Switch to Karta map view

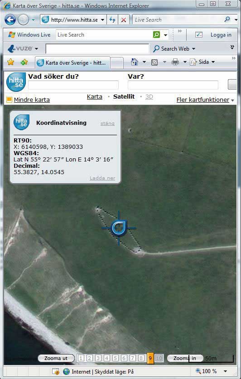[x=95, y=97]
